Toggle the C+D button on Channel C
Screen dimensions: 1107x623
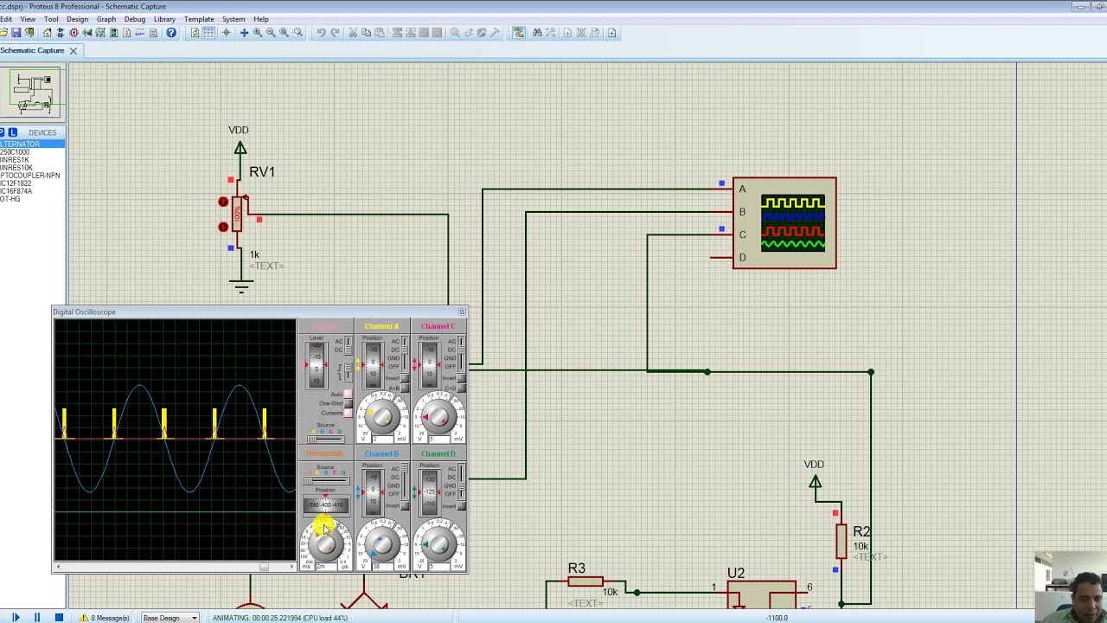pyautogui.click(x=461, y=388)
